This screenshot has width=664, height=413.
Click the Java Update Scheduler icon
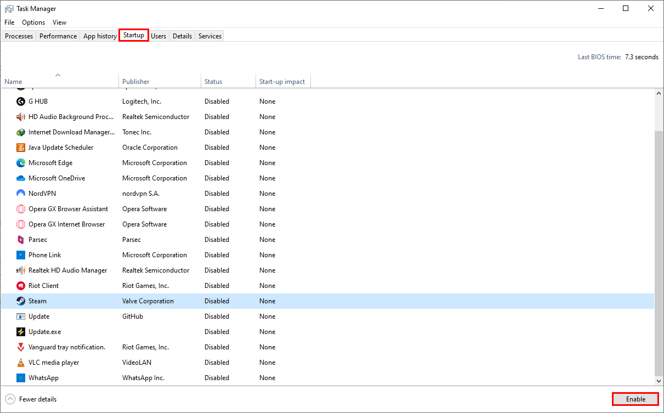pos(21,148)
